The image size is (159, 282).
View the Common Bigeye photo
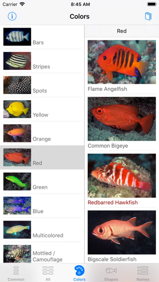point(122,119)
